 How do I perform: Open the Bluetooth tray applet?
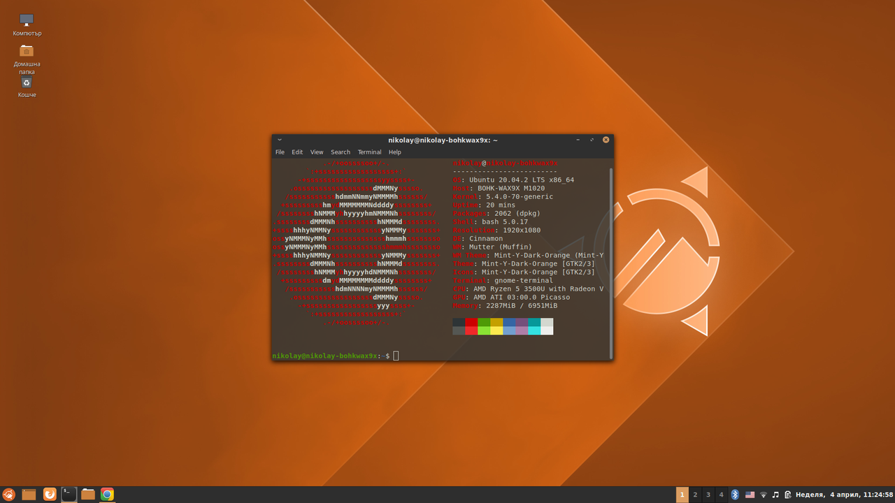coord(735,495)
